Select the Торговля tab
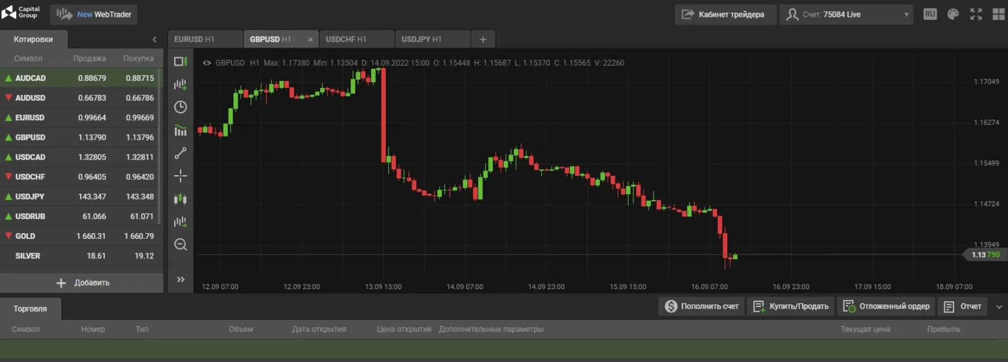The width and height of the screenshot is (1008, 362). (30, 309)
